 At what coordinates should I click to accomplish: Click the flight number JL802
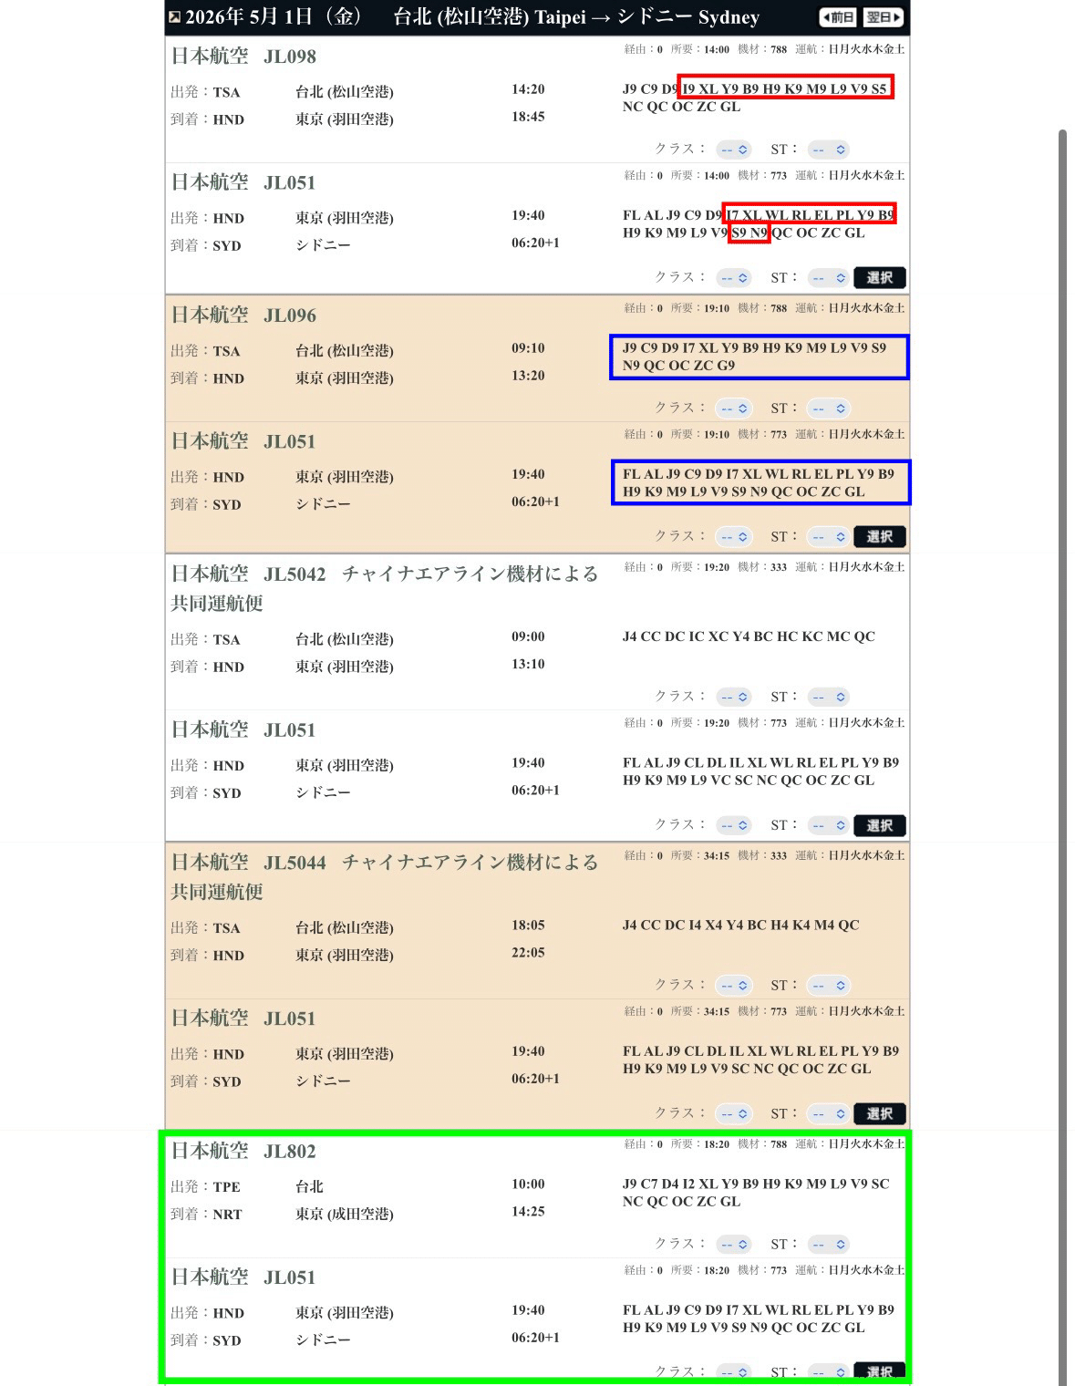tap(290, 1152)
